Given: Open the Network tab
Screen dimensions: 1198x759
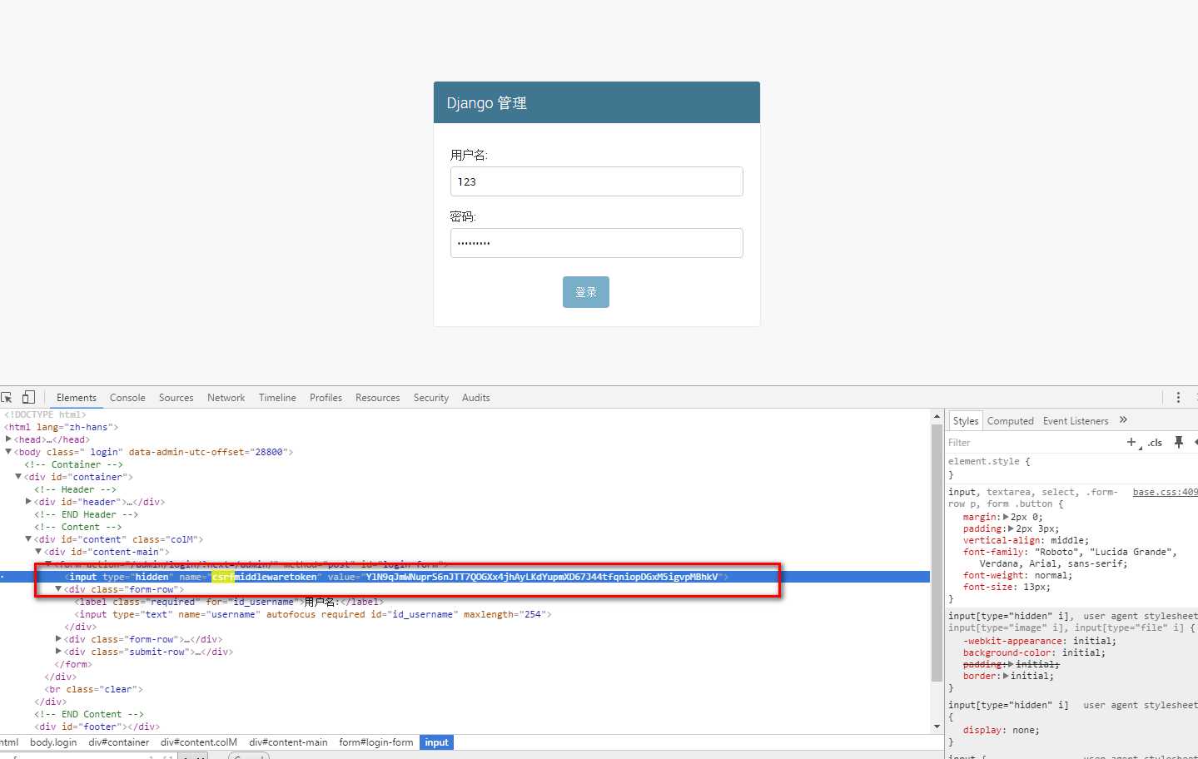Looking at the screenshot, I should pos(226,398).
